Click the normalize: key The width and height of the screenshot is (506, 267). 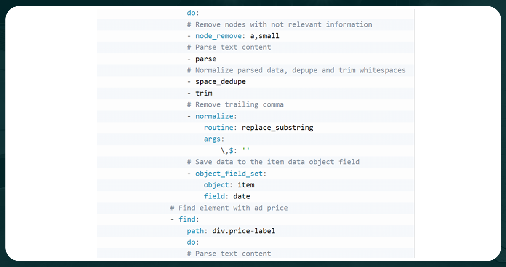coord(215,116)
